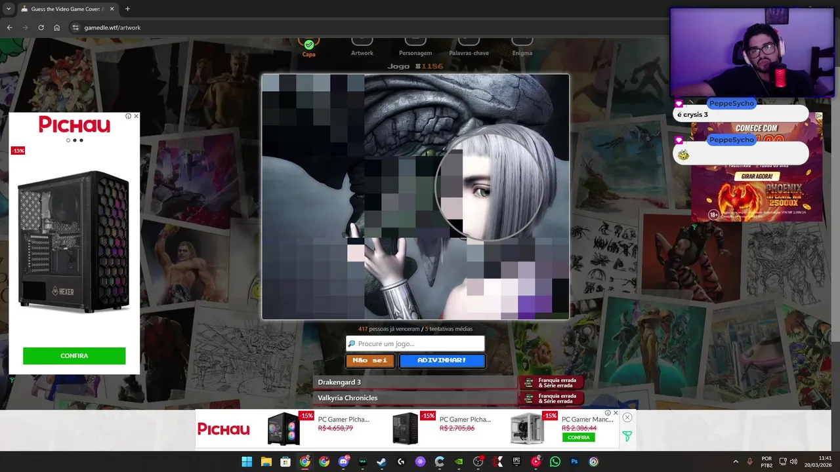Expand the browser tab search dropdown
This screenshot has height=472, width=840.
pyautogui.click(x=9, y=9)
